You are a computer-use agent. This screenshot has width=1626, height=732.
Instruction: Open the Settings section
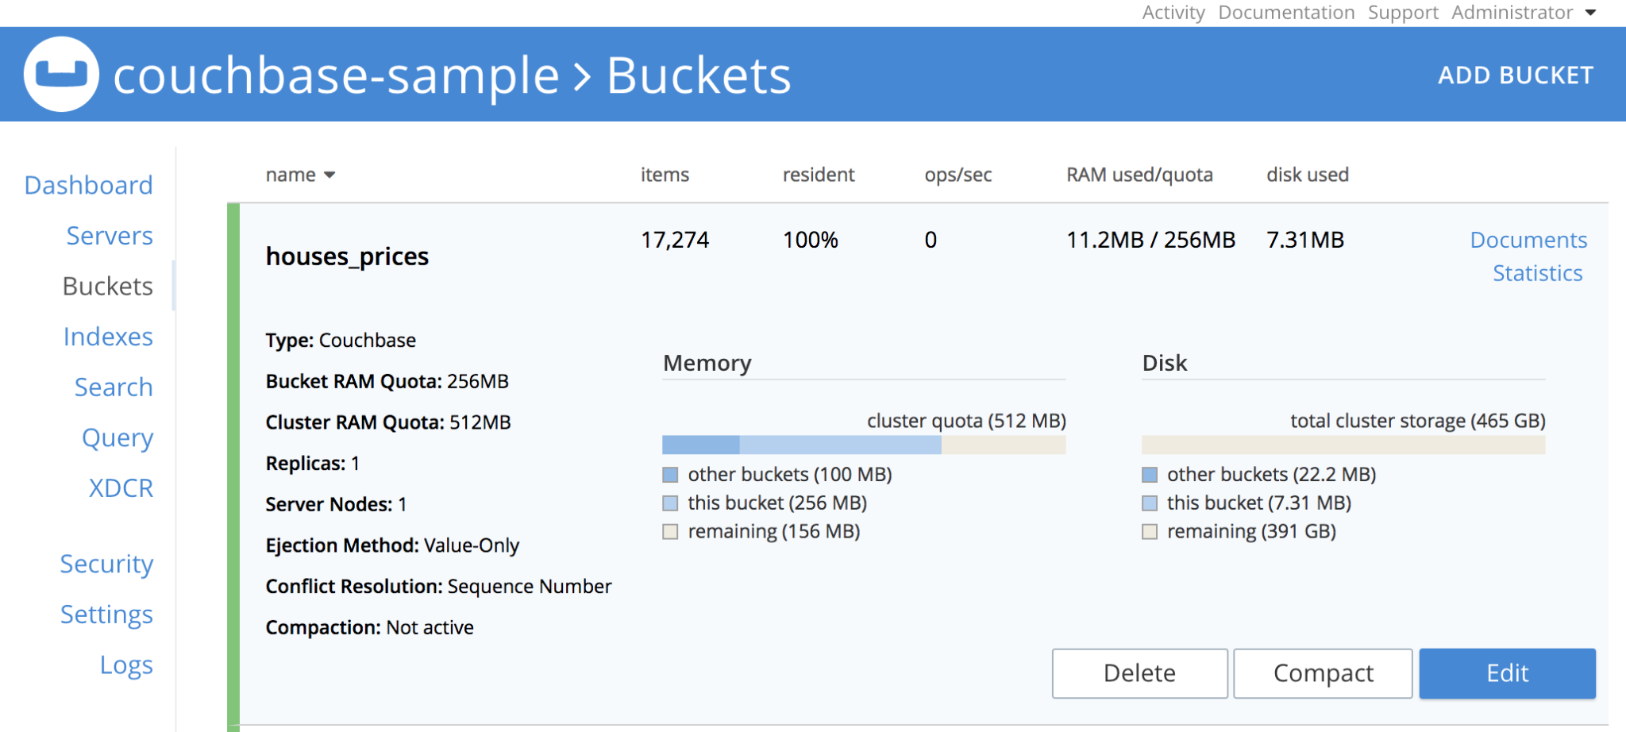point(107,614)
